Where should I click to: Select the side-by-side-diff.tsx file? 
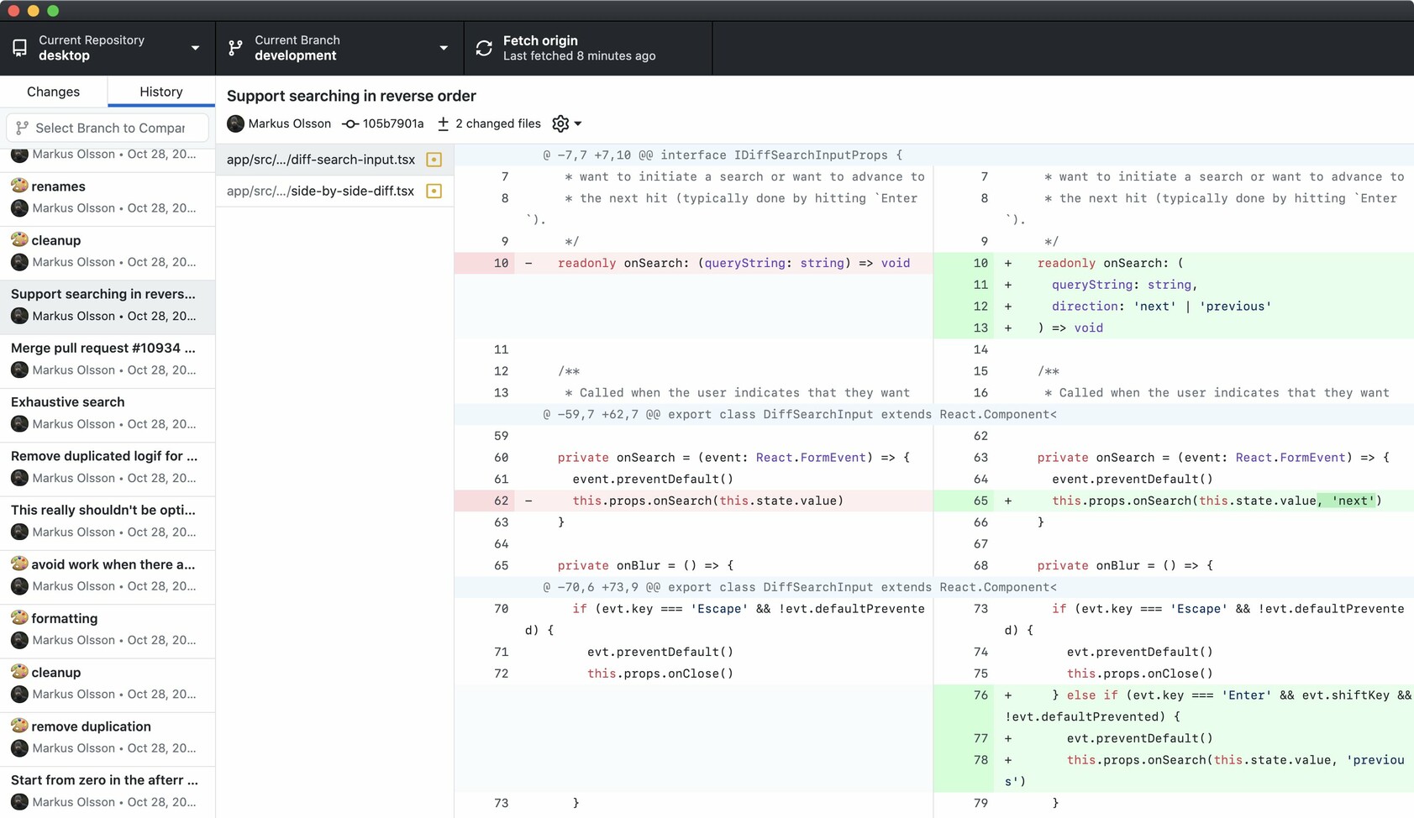[321, 191]
